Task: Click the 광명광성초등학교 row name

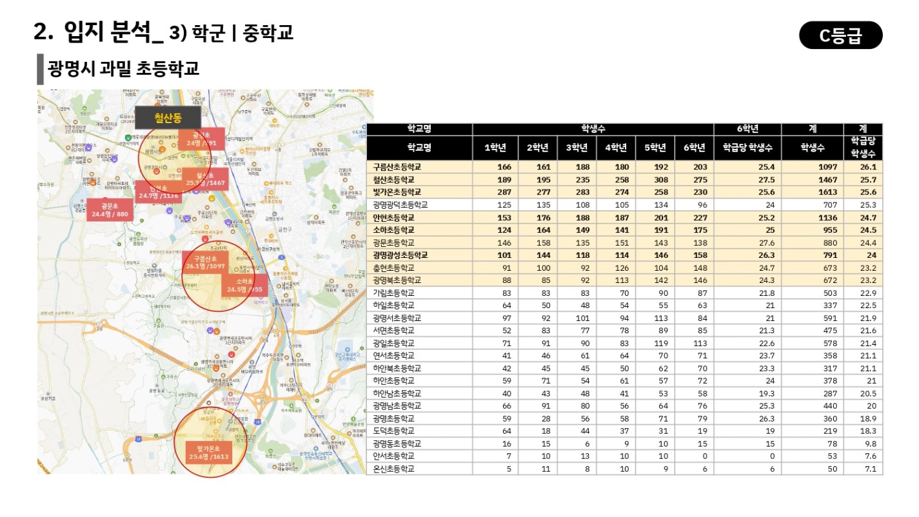Action: click(x=400, y=255)
